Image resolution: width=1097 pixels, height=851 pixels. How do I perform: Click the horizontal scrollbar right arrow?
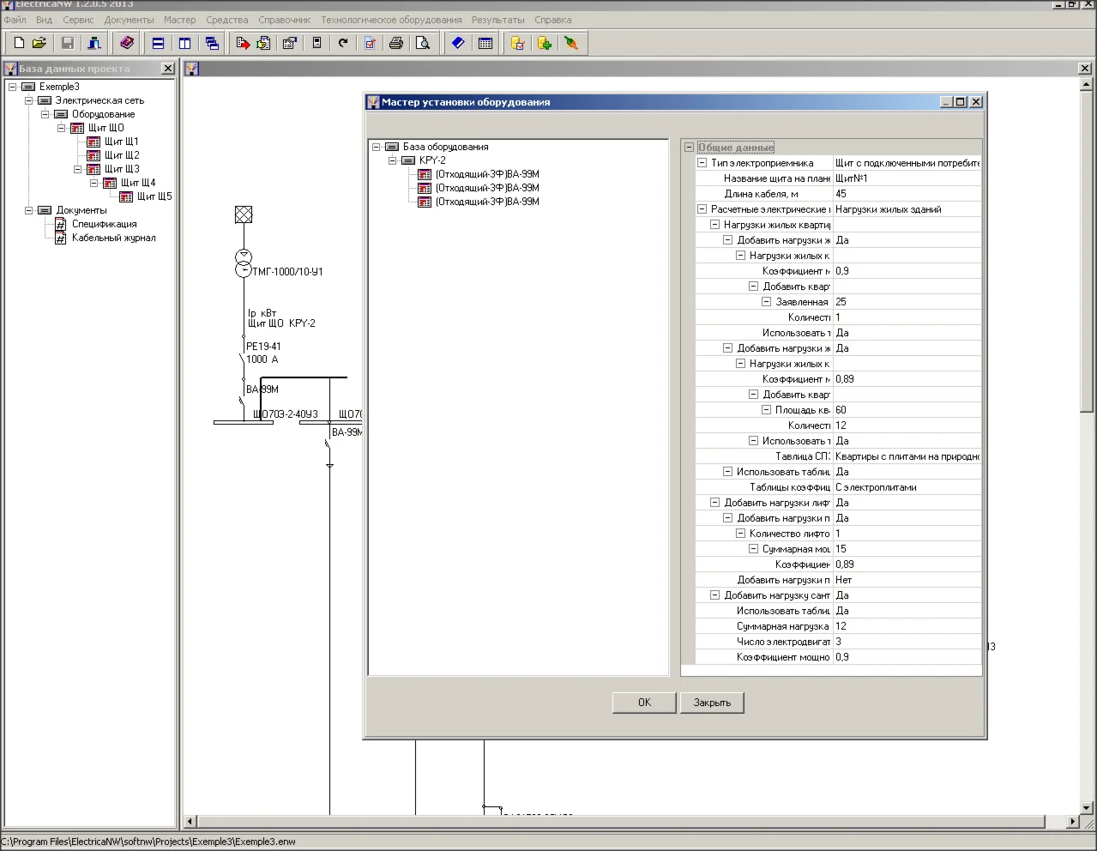1072,822
